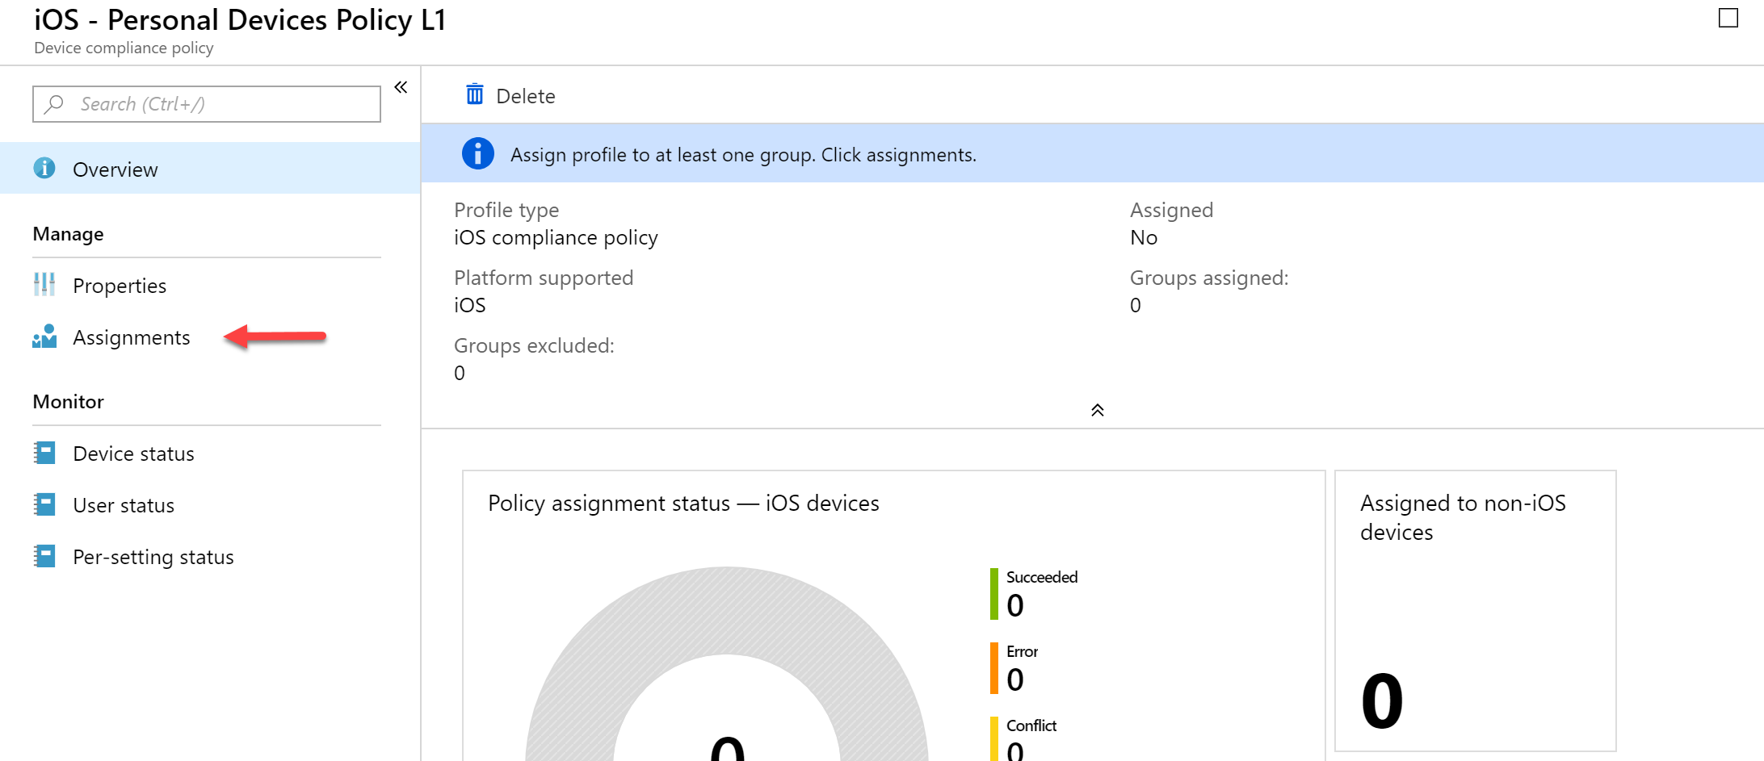The height and width of the screenshot is (761, 1764).
Task: Click the orange Error legend swatch
Action: click(994, 668)
